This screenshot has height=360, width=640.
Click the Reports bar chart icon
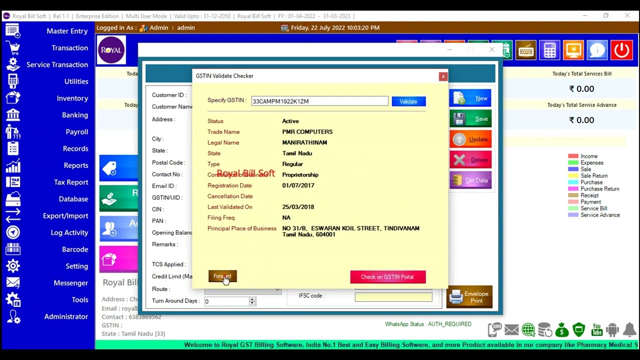coord(13,165)
